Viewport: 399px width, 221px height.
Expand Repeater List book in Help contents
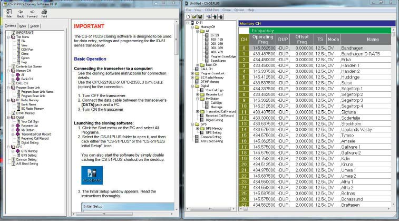(13, 126)
